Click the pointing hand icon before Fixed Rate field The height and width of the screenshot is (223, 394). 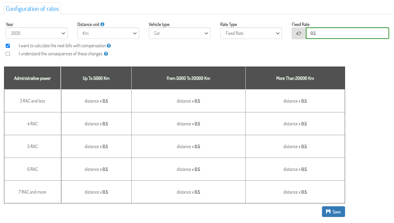[299, 33]
